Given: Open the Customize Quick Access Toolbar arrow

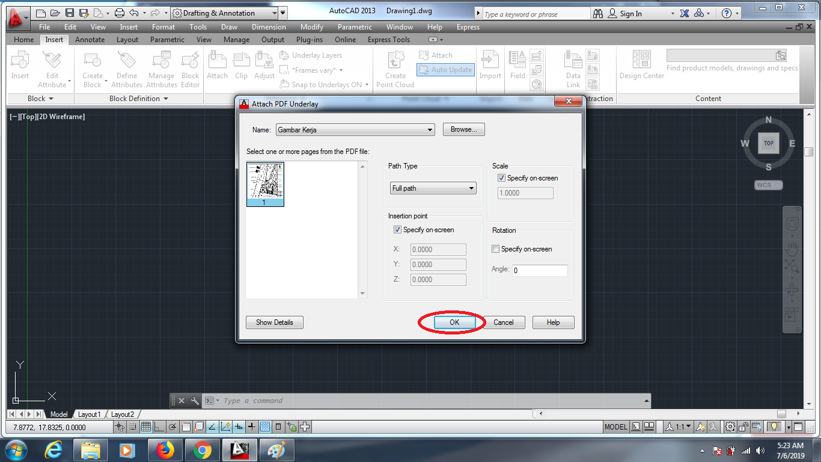Looking at the screenshot, I should 283,13.
